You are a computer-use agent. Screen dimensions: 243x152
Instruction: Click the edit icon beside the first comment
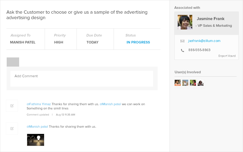tap(12, 106)
